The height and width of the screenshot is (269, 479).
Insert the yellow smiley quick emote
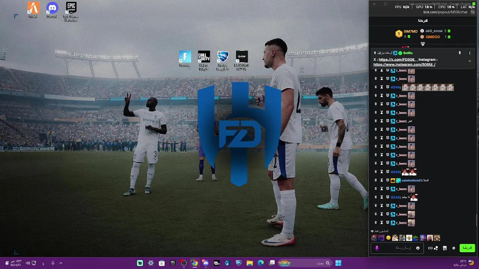coord(388,238)
